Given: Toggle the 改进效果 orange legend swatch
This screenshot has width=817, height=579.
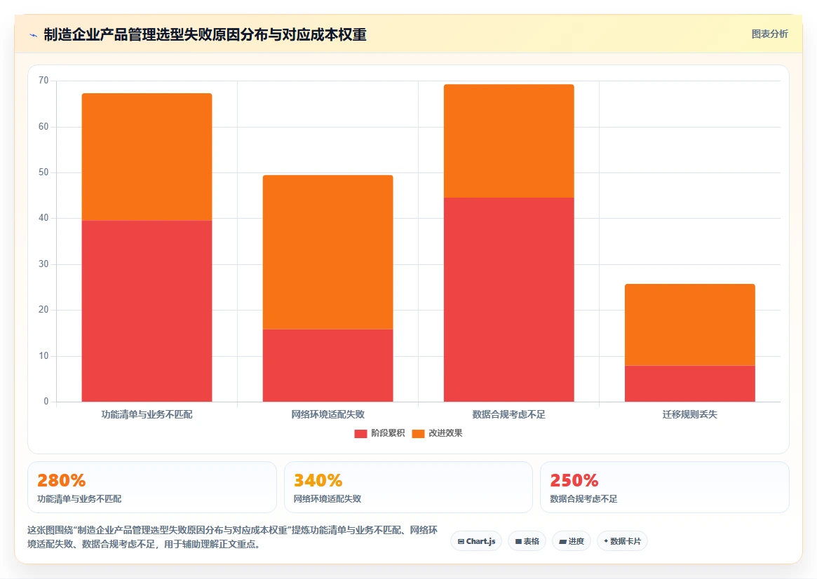Looking at the screenshot, I should coord(418,433).
